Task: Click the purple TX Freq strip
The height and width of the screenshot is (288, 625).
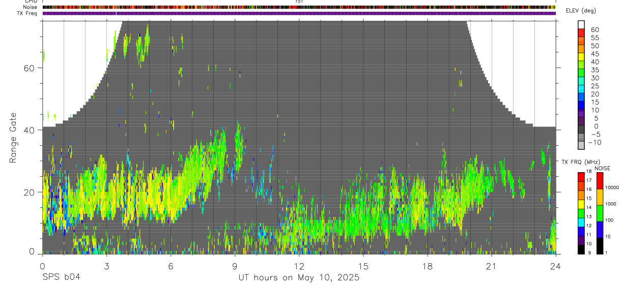Action: pos(299,13)
